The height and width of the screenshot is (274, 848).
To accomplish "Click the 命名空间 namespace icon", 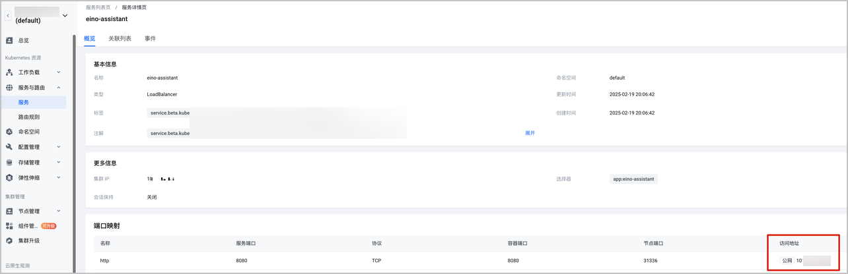I will [x=9, y=132].
